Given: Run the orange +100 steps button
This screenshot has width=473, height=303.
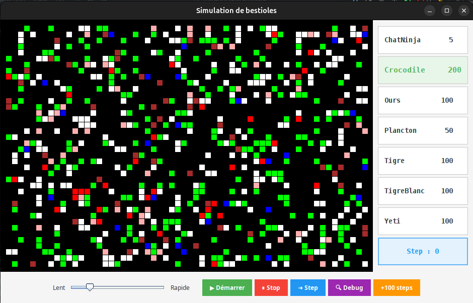Looking at the screenshot, I should [397, 288].
